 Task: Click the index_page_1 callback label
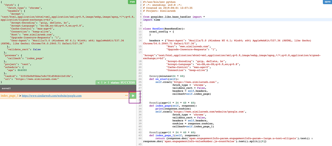coord(9,96)
